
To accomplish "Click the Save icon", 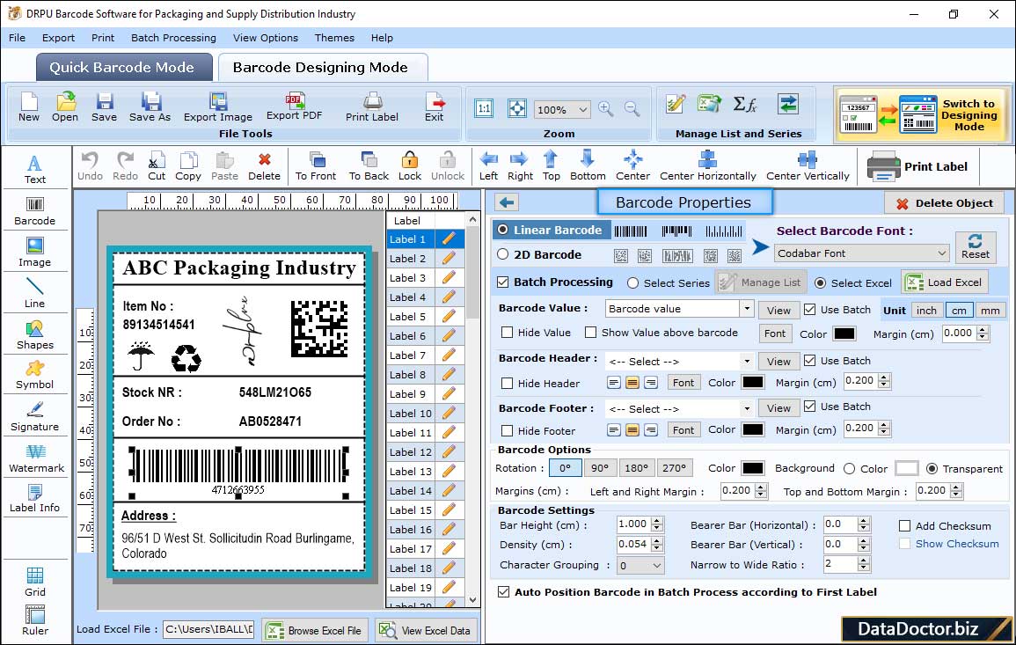I will click(105, 107).
